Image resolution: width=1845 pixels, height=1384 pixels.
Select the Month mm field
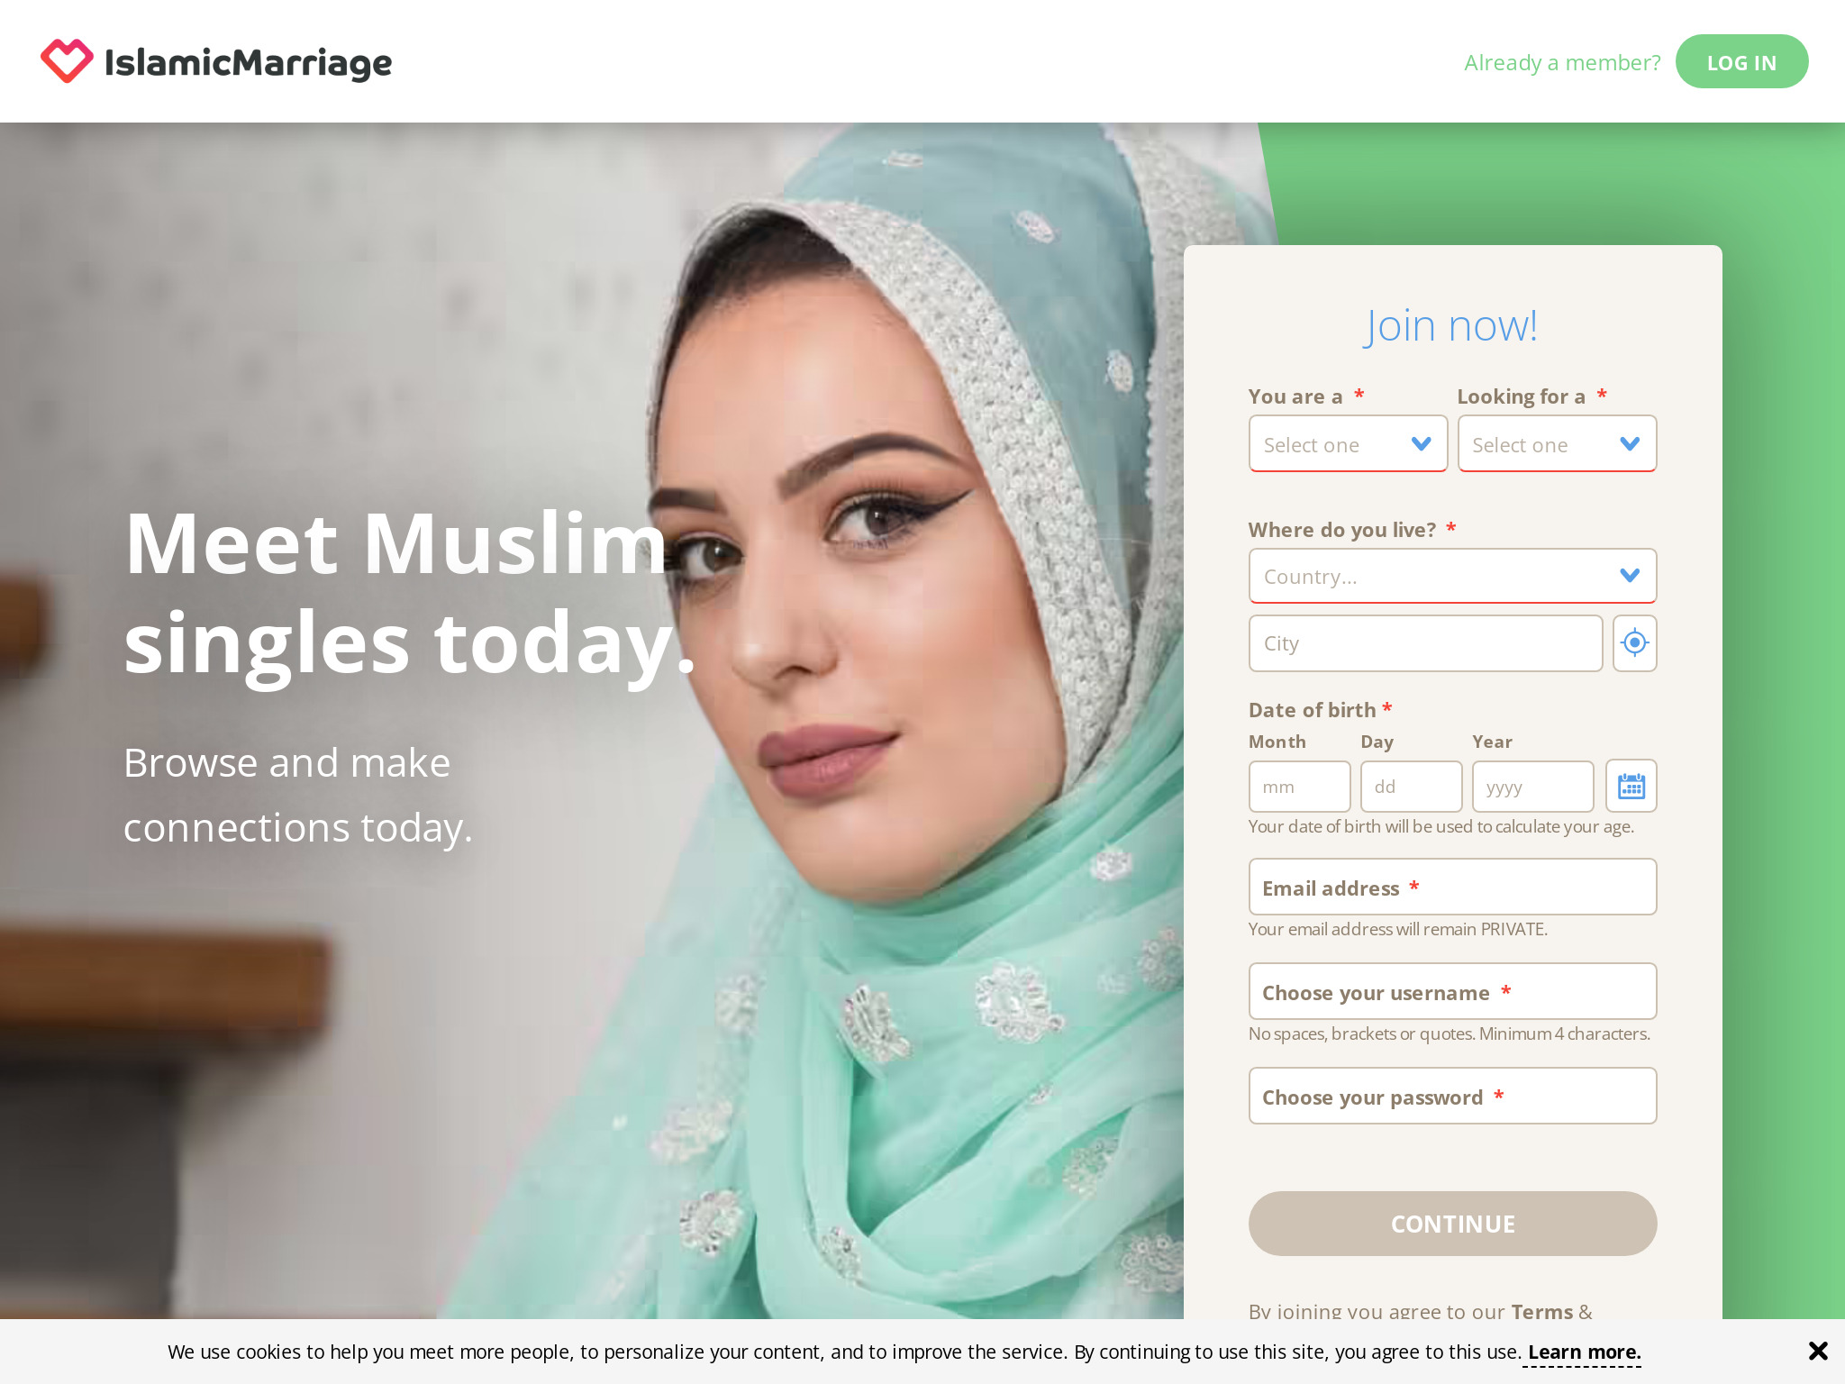[x=1299, y=787]
